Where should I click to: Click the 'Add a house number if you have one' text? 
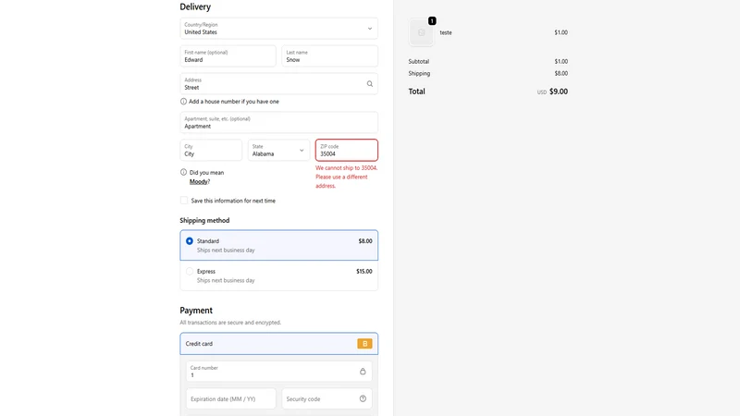234,102
